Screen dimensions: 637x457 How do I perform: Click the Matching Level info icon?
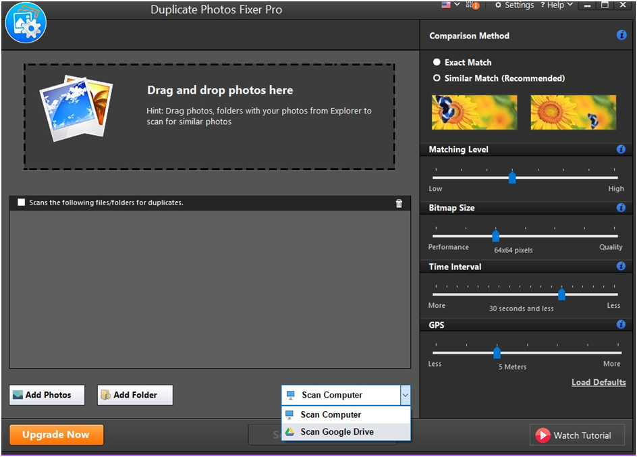click(621, 149)
